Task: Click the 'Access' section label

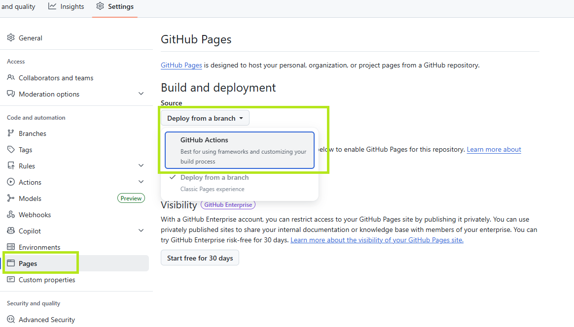Action: pyautogui.click(x=16, y=62)
